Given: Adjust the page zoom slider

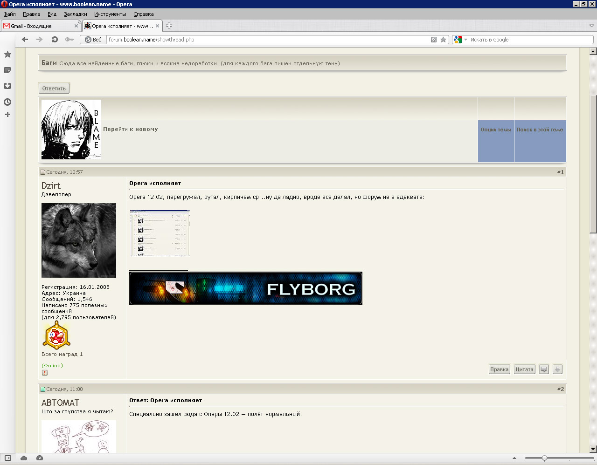Looking at the screenshot, I should tap(544, 458).
